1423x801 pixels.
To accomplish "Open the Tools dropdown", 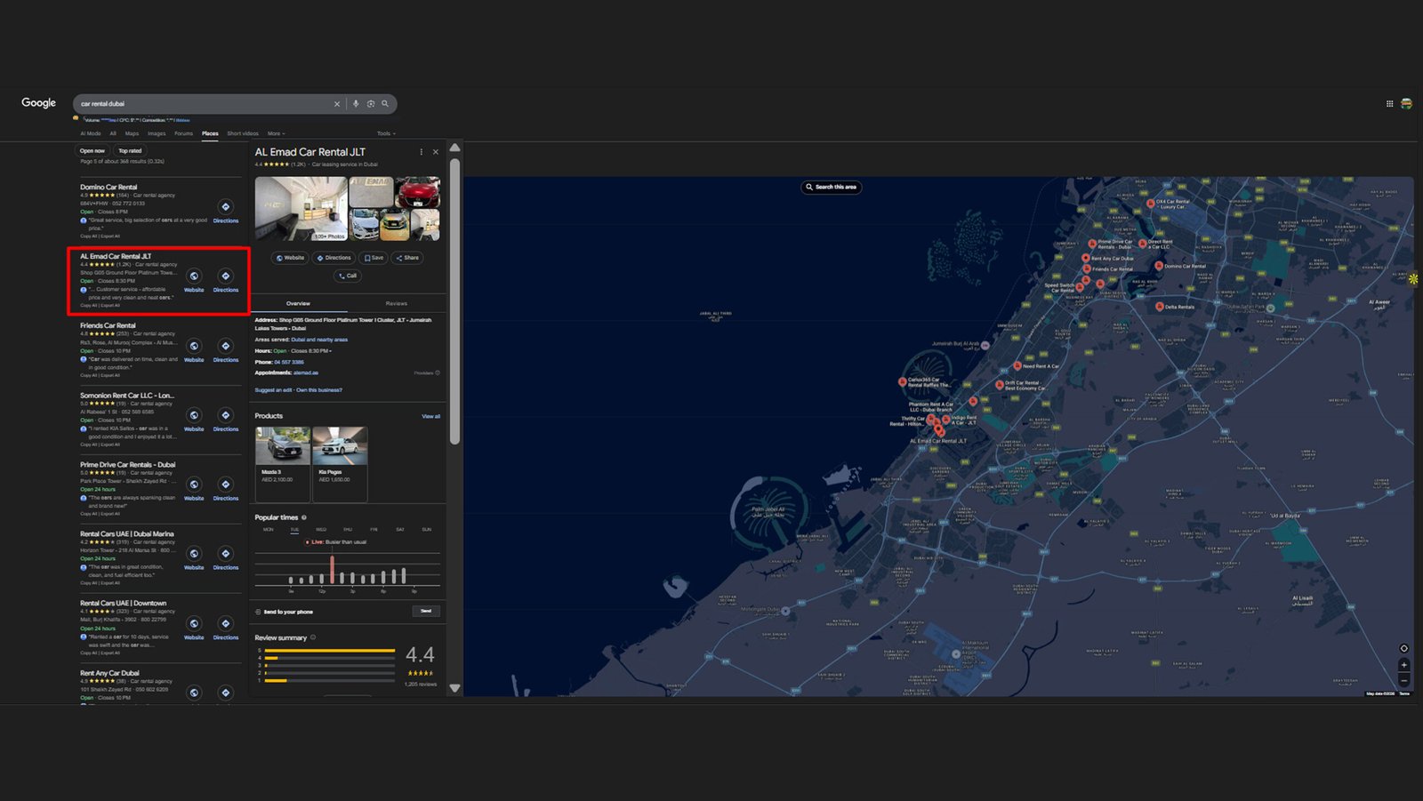I will (385, 133).
